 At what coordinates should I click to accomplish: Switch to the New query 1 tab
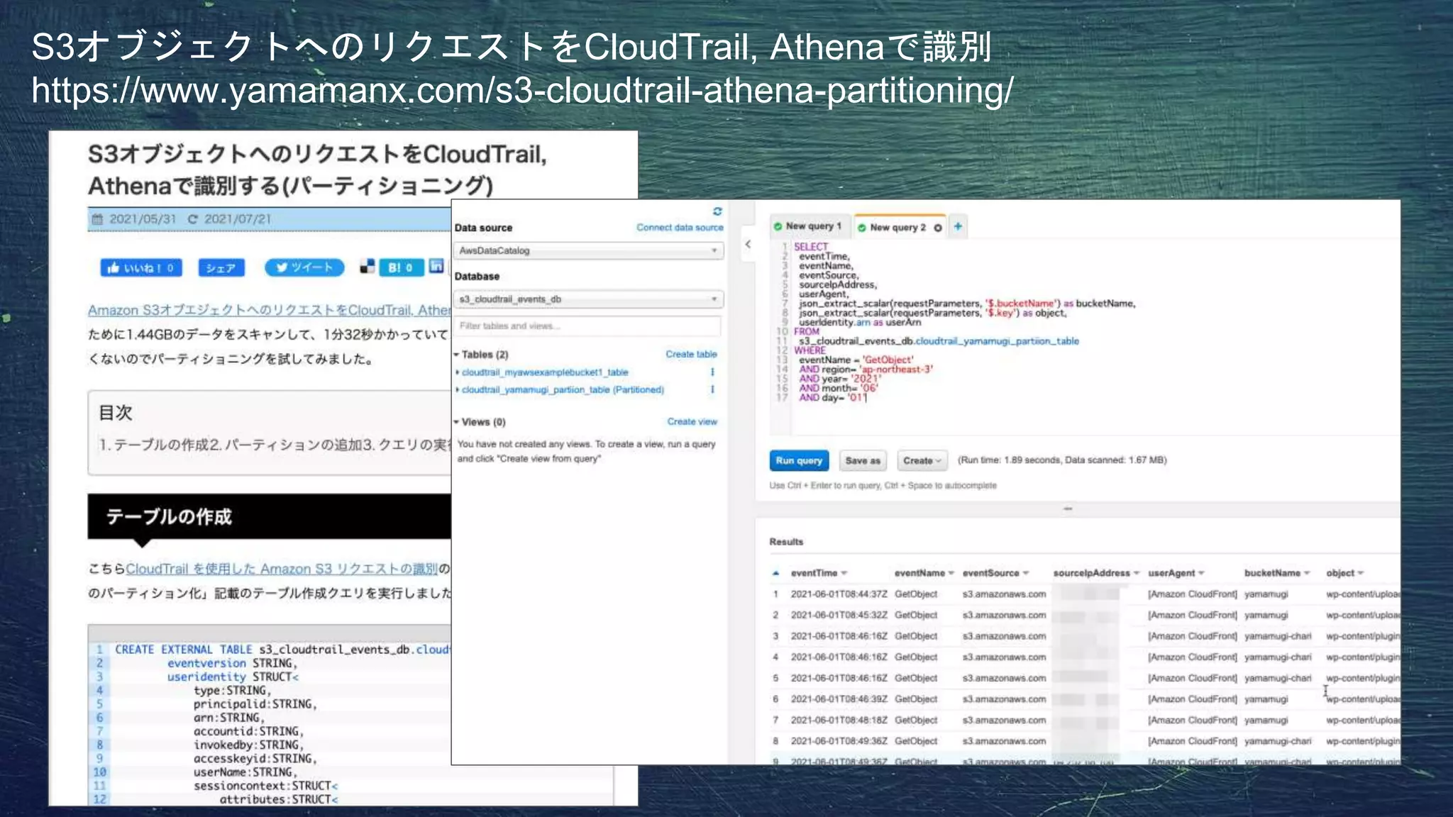[808, 226]
